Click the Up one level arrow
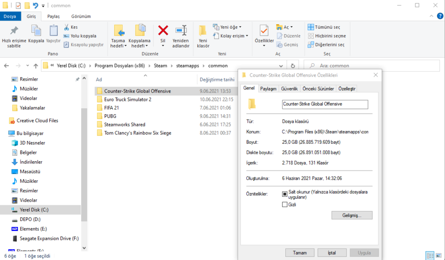 pyautogui.click(x=36, y=66)
